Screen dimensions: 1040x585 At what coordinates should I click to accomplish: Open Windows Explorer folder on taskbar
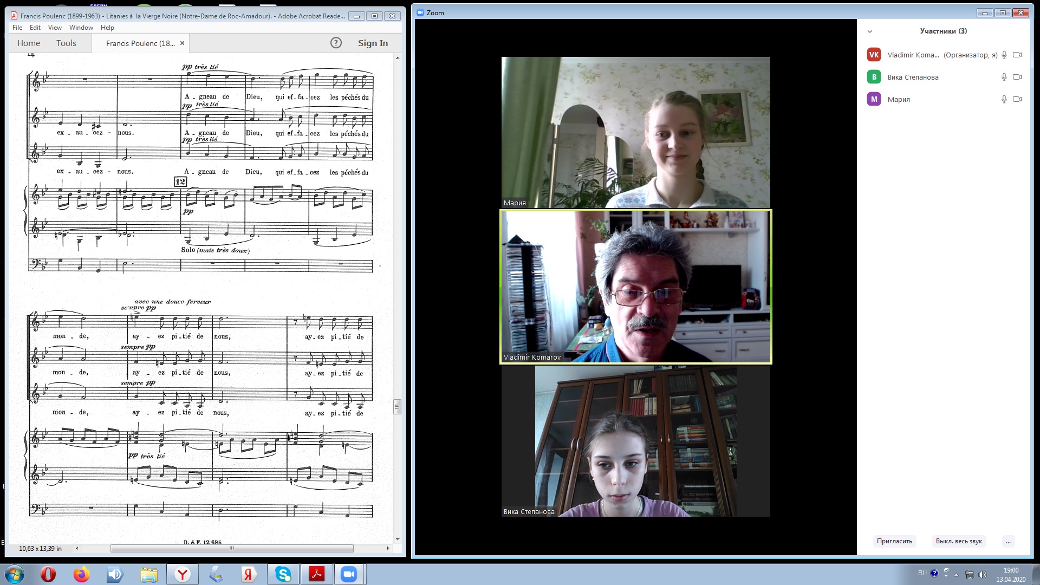148,574
